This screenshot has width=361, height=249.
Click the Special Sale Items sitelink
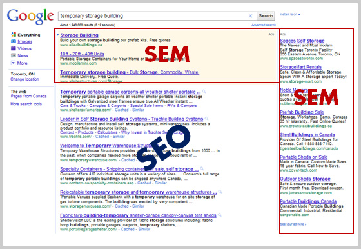147,106
